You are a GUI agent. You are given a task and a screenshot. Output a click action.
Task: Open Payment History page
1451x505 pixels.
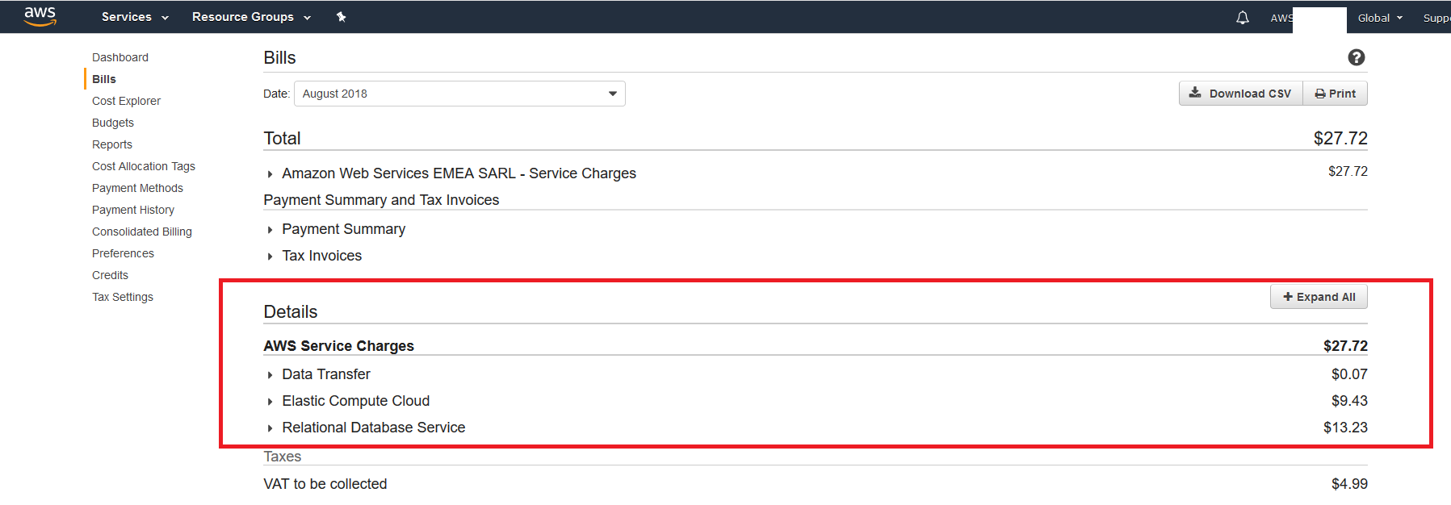tap(133, 210)
